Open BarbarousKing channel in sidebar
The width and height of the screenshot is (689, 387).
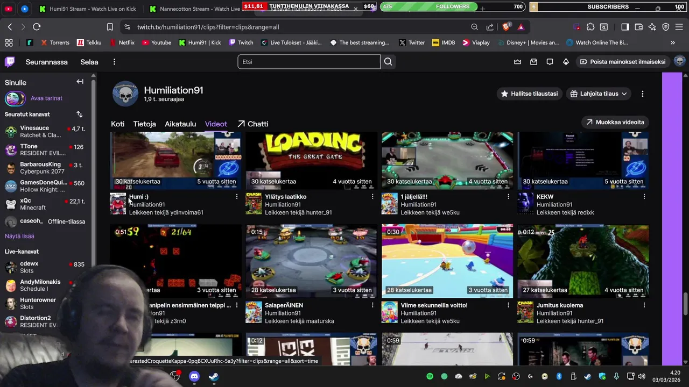pos(45,168)
